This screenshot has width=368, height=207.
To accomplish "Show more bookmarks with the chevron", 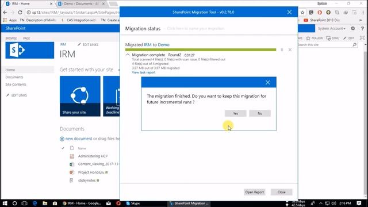I will click(x=361, y=20).
